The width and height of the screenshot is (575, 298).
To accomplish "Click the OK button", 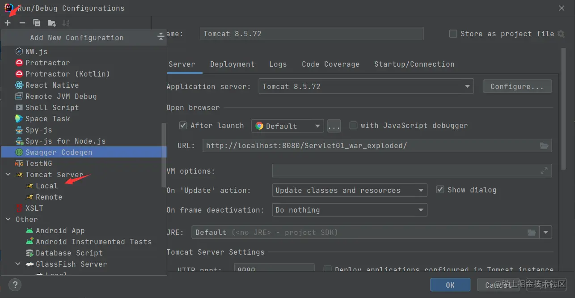I will pyautogui.click(x=450, y=285).
